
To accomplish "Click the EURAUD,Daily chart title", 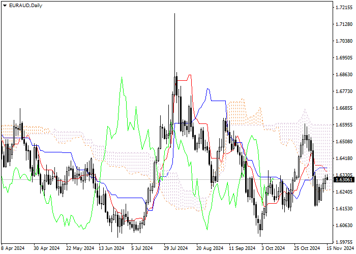I will click(x=25, y=6).
